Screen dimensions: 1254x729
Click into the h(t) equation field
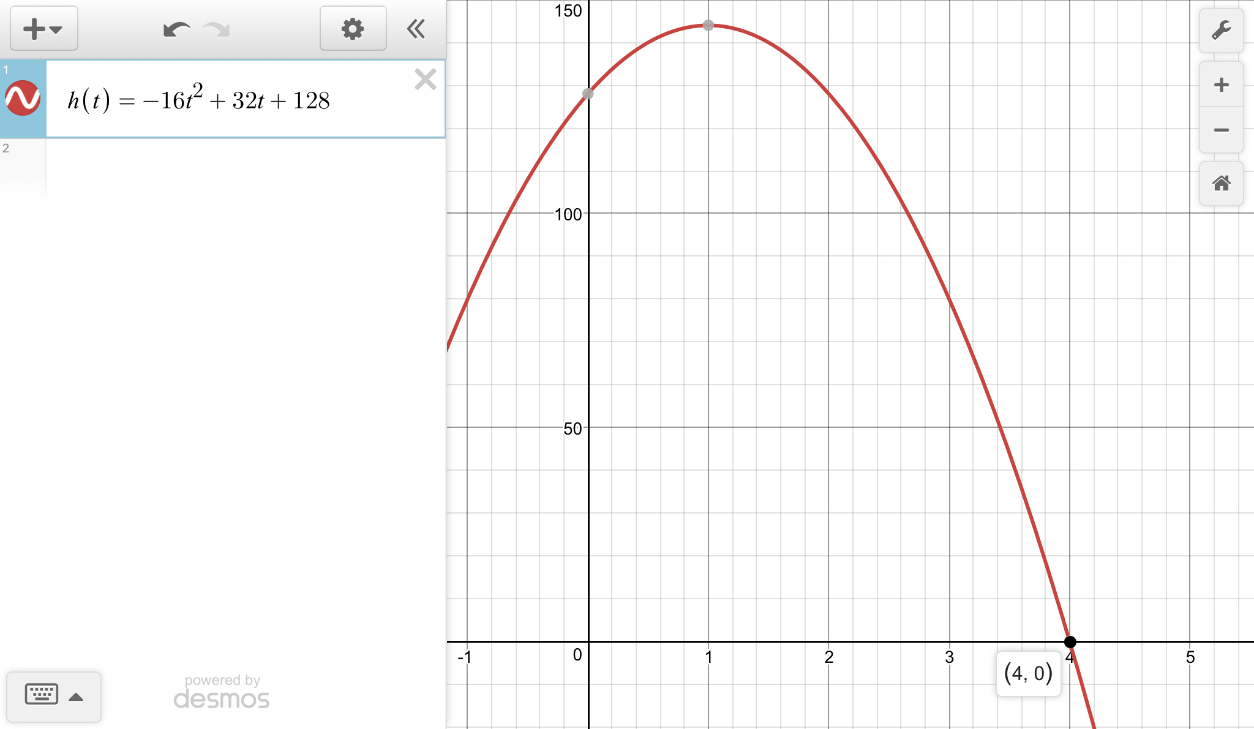[x=245, y=100]
